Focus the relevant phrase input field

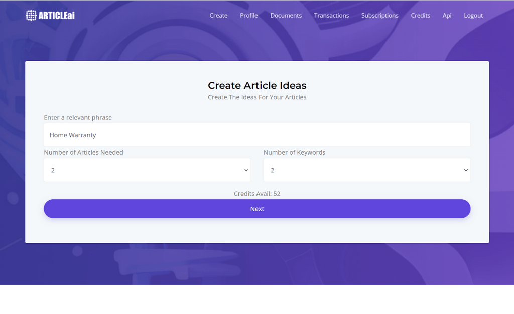257,135
